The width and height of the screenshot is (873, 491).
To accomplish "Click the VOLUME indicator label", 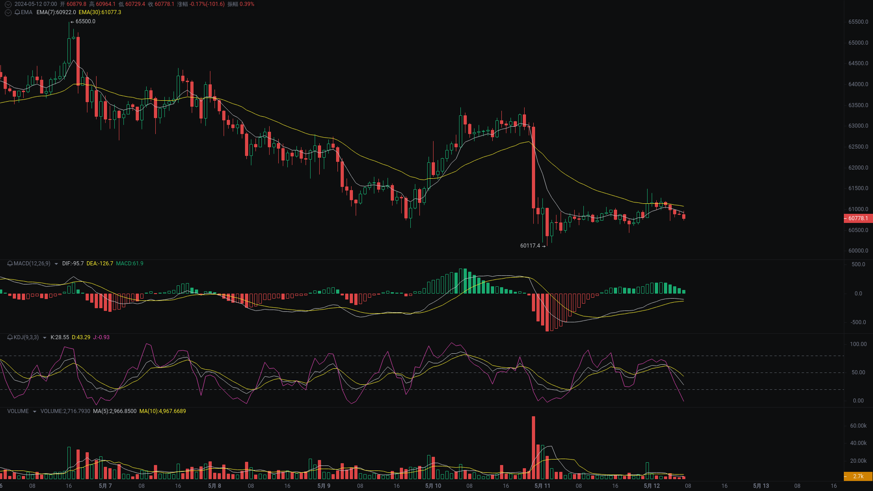I will pyautogui.click(x=18, y=411).
